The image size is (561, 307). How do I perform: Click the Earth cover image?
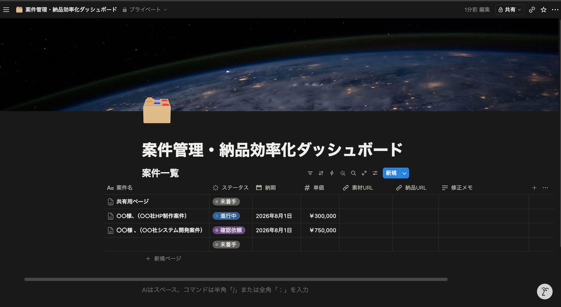(280, 64)
